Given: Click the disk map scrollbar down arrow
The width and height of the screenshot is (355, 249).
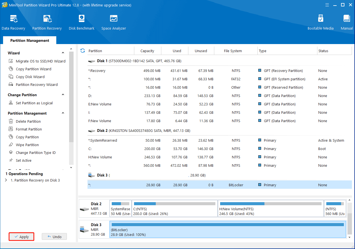Looking at the screenshot, I should point(350,237).
